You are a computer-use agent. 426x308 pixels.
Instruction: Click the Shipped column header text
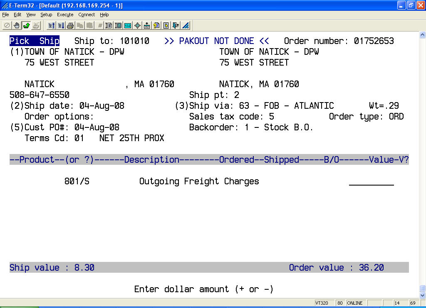point(282,160)
